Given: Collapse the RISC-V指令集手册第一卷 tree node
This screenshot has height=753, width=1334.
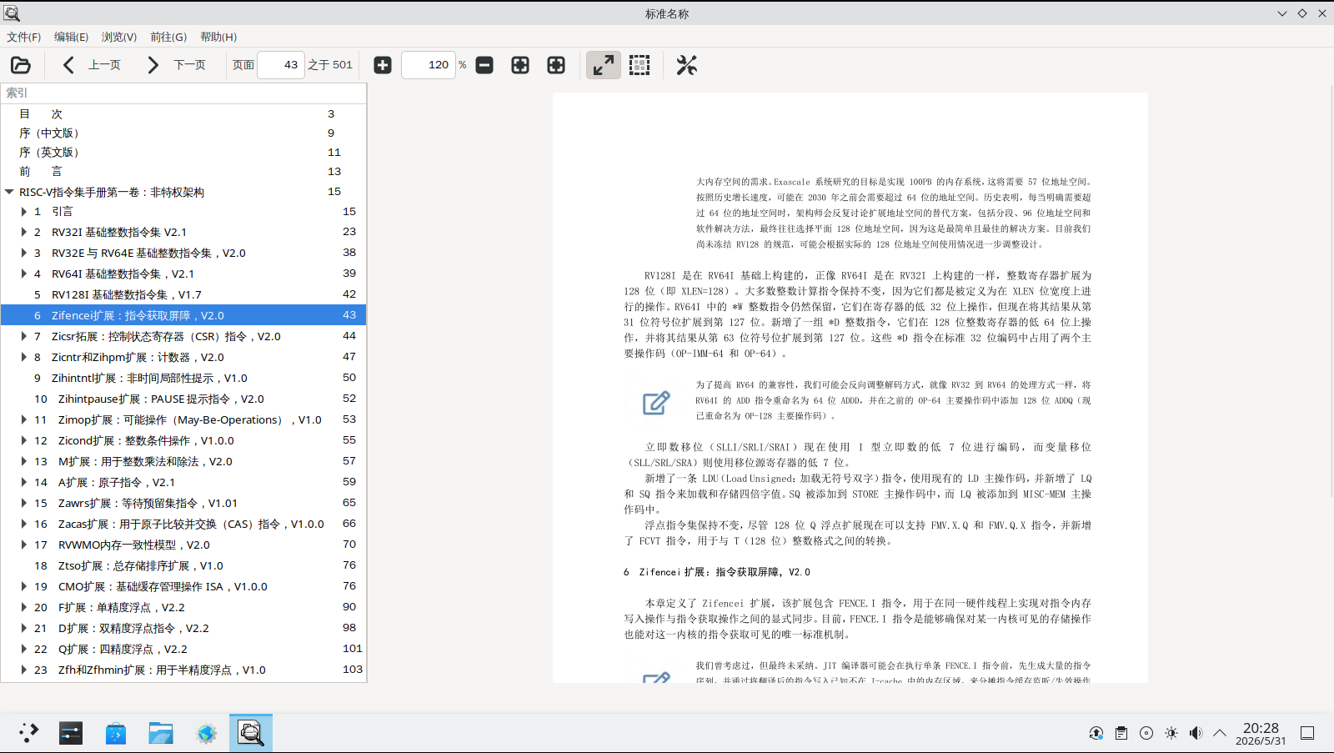Looking at the screenshot, I should tap(9, 192).
